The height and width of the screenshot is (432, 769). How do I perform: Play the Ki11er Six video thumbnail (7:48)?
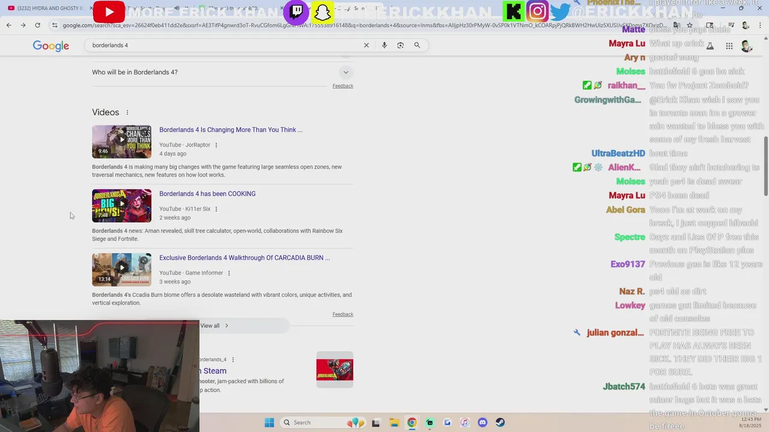pyautogui.click(x=121, y=206)
